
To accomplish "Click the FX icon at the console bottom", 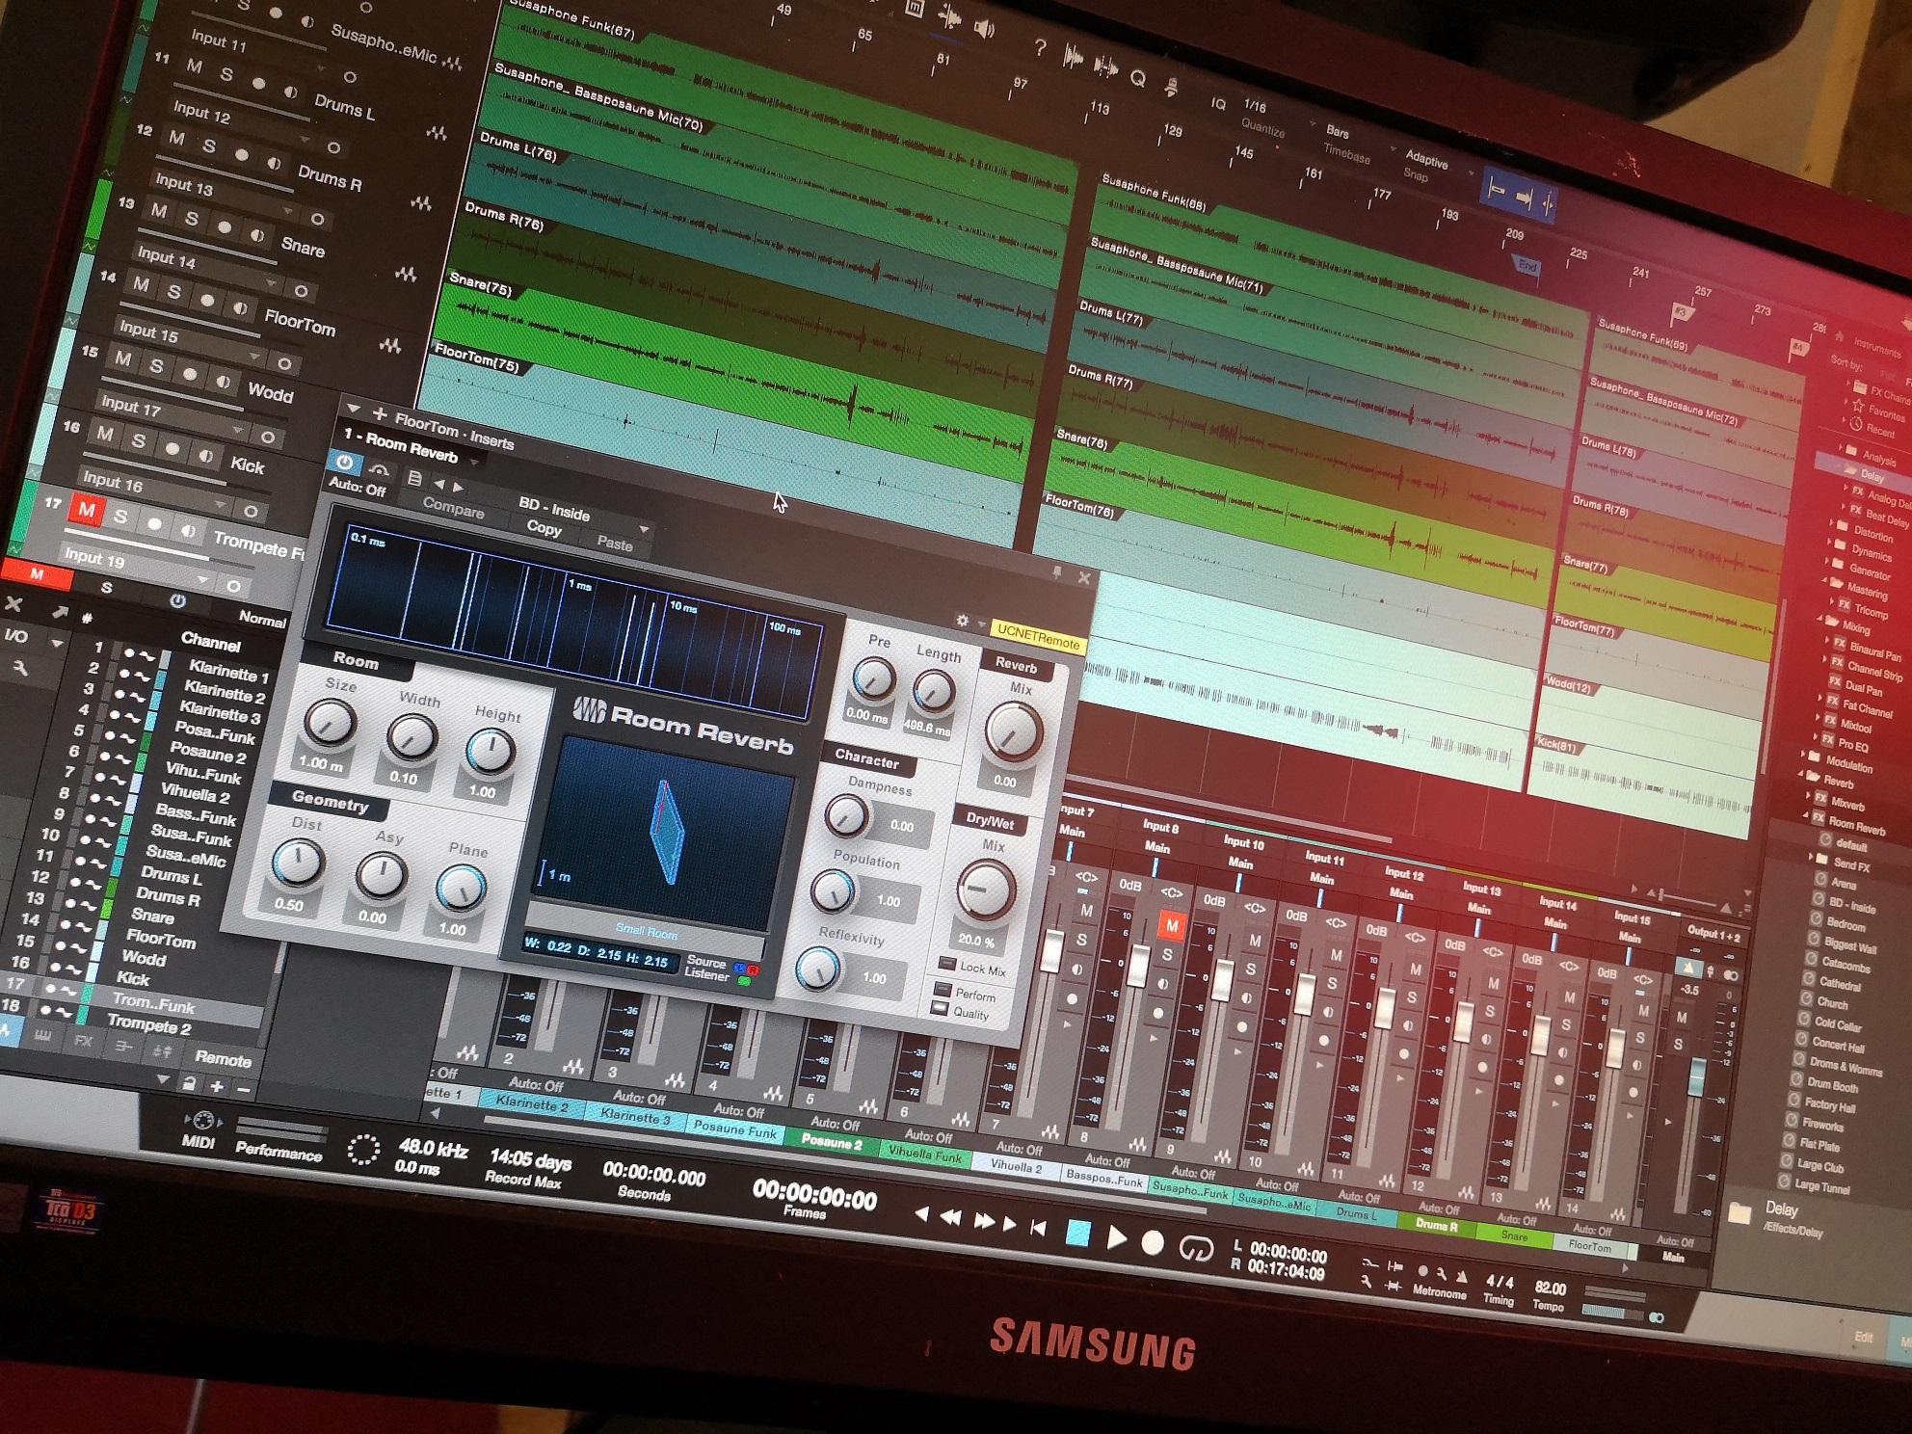I will pyautogui.click(x=83, y=1041).
